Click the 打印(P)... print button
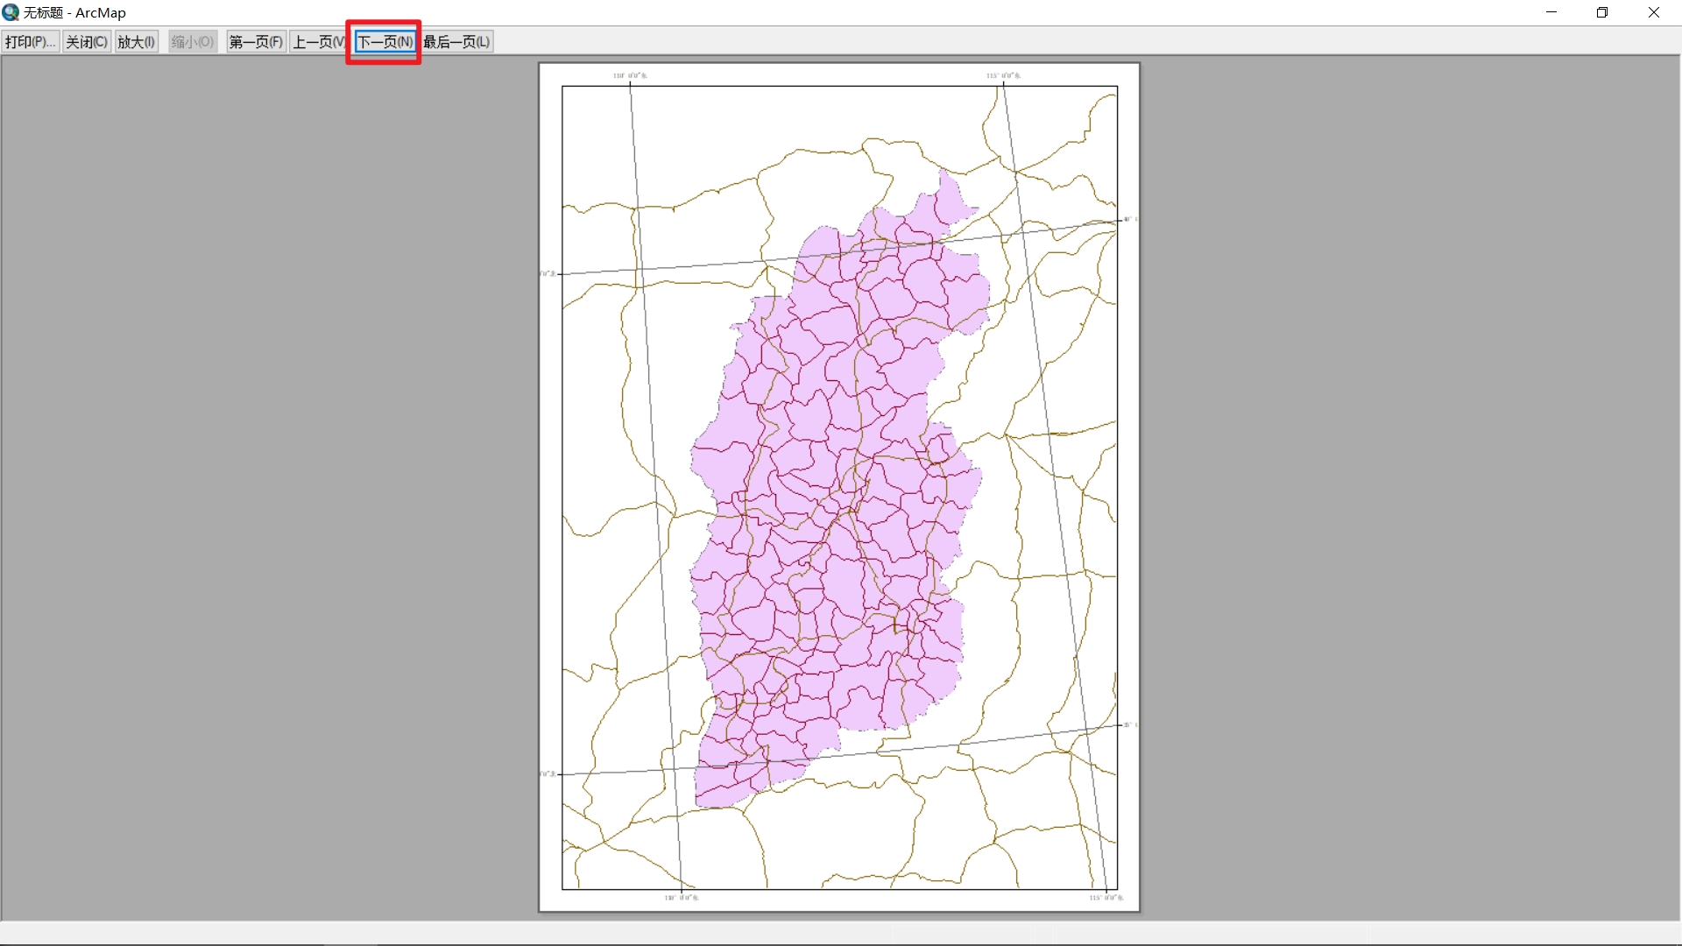 30,42
